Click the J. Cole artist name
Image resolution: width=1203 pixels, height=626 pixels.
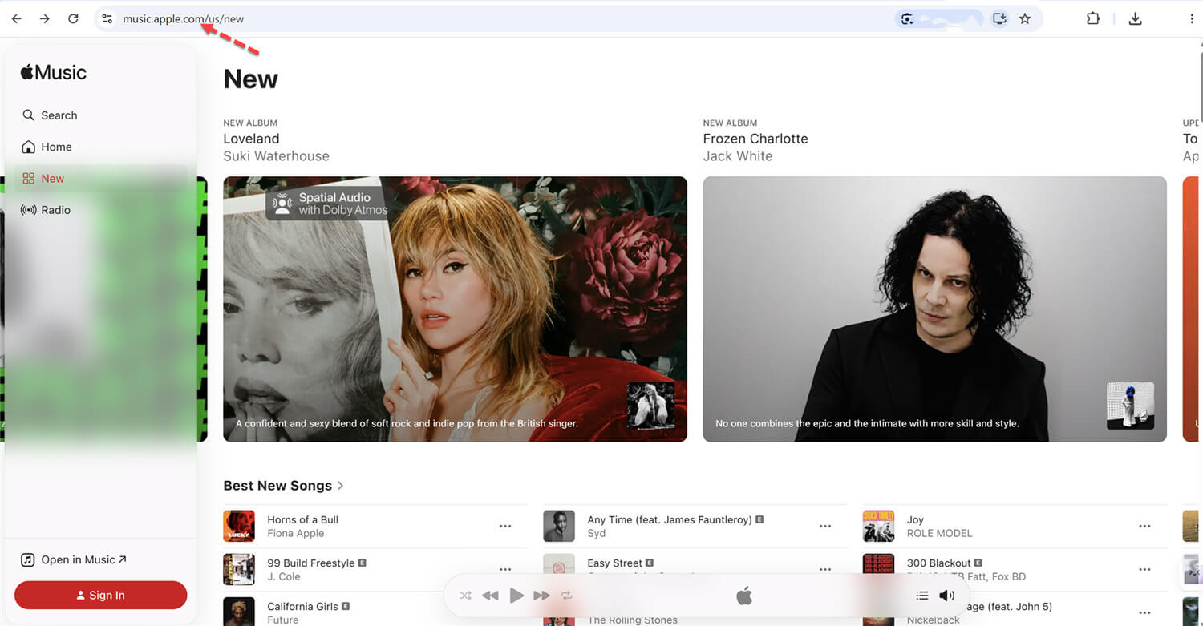(x=284, y=576)
